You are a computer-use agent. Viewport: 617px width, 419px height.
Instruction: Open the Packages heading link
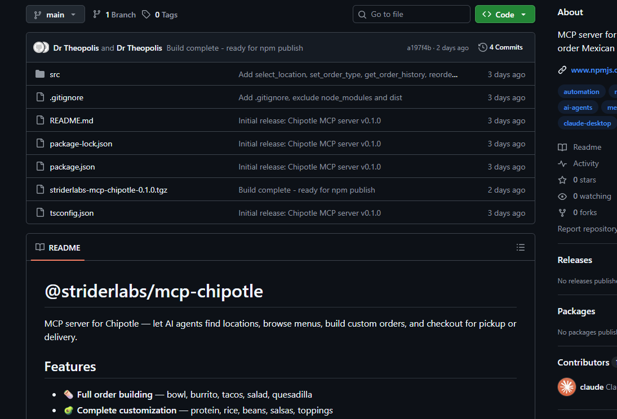[x=576, y=311]
